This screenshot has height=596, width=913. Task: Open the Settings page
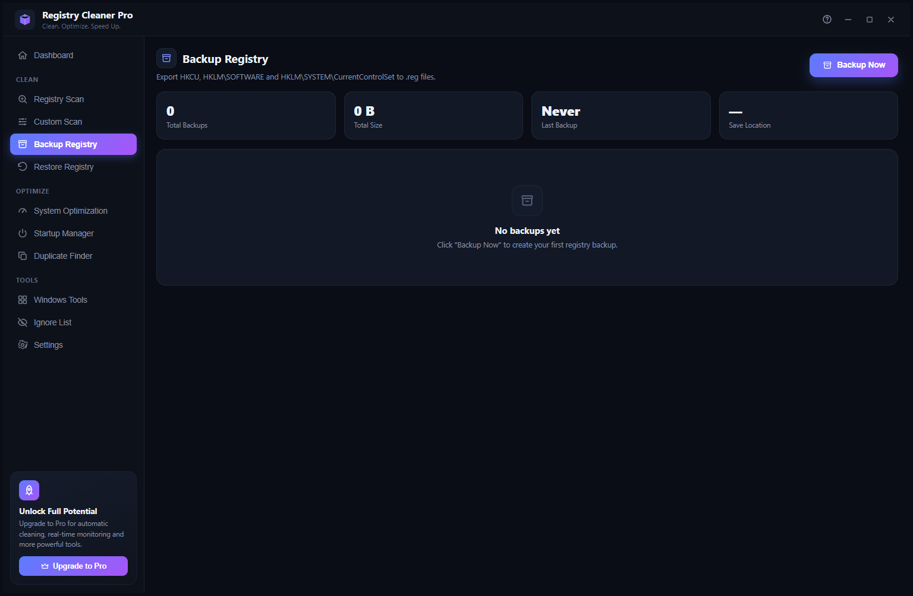point(73,345)
